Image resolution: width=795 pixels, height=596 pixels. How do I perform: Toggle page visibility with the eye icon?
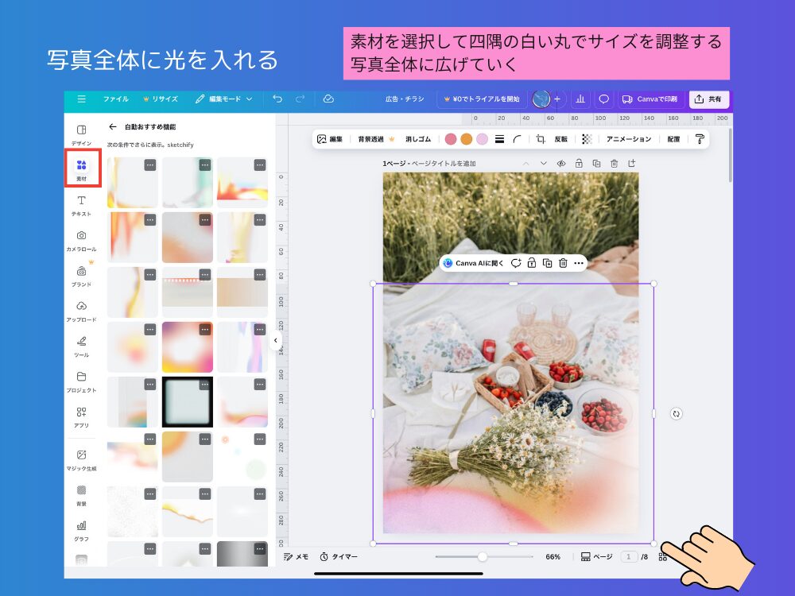click(x=562, y=163)
